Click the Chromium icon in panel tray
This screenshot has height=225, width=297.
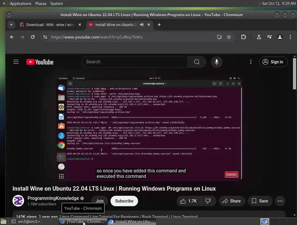[x=265, y=222]
